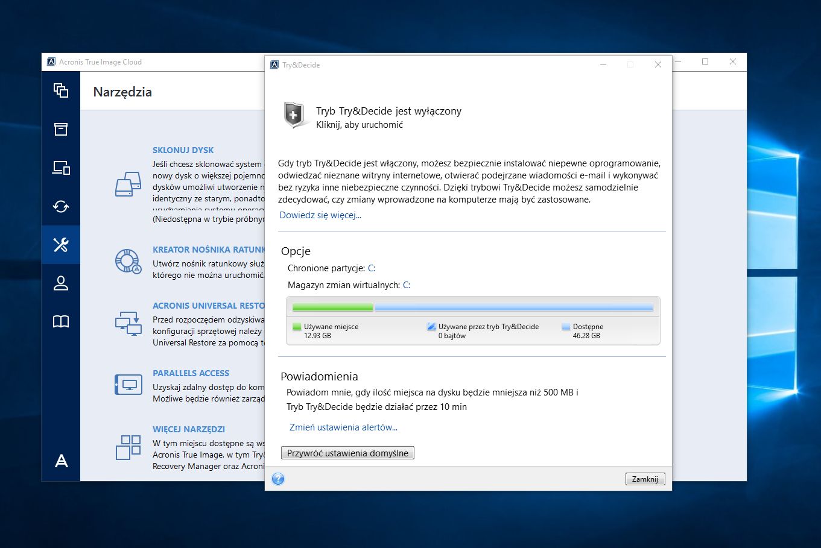Image resolution: width=821 pixels, height=548 pixels.
Task: Click the 'Opcje' section heading
Action: click(x=296, y=251)
